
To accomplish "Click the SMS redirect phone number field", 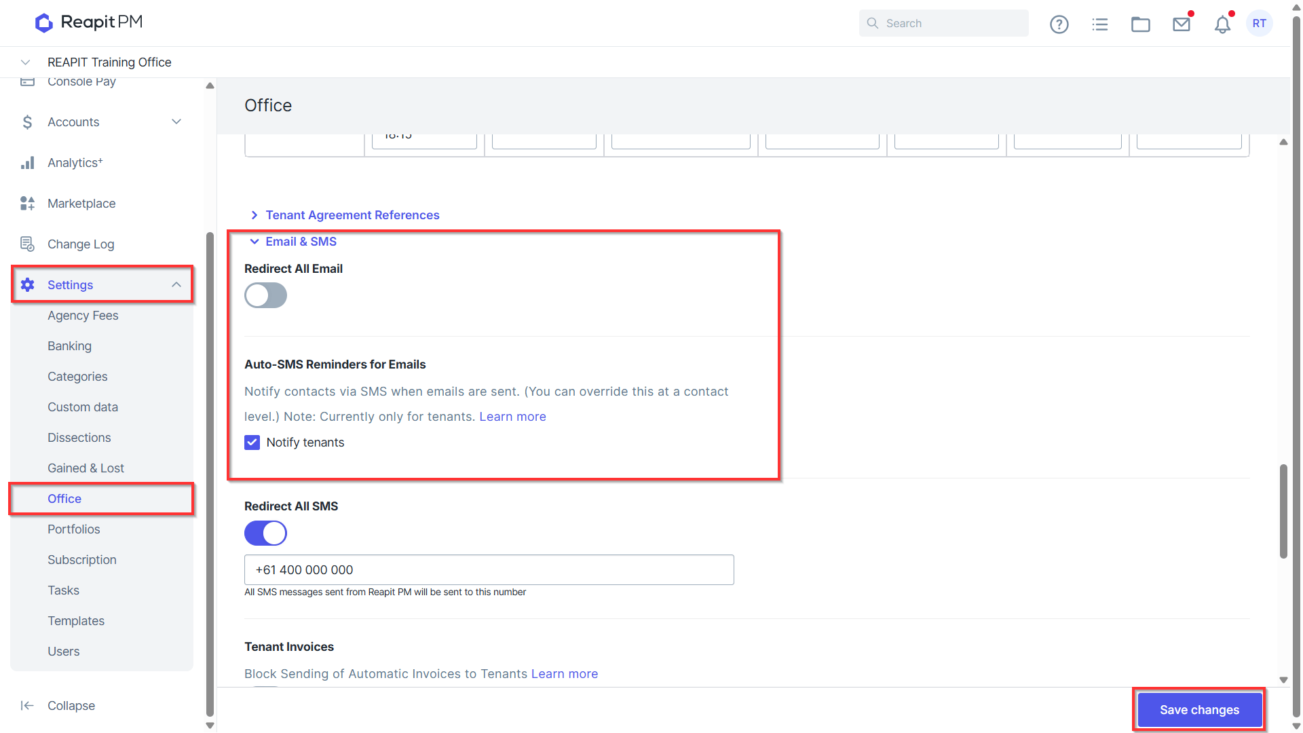I will 489,569.
